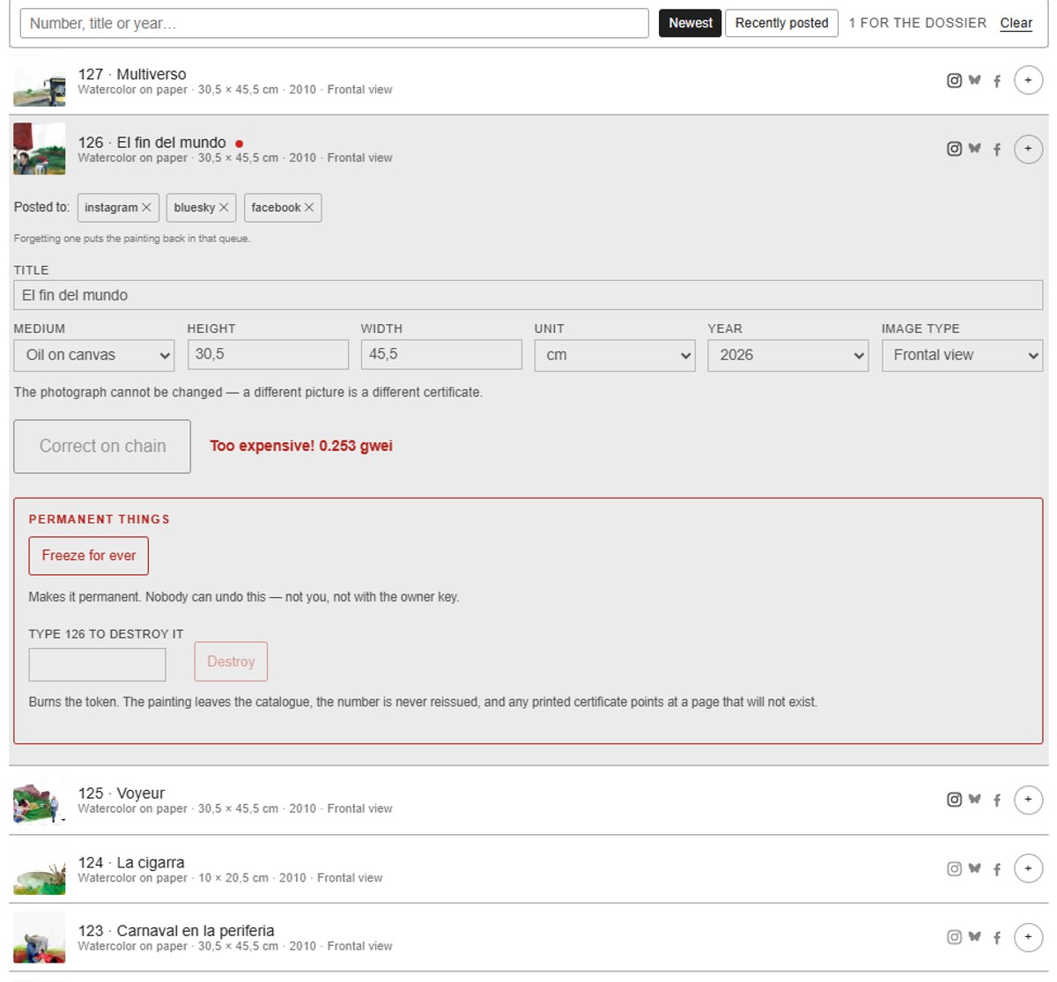
Task: Collapse row titled 126 · El fin del mundo
Action: click(528, 149)
